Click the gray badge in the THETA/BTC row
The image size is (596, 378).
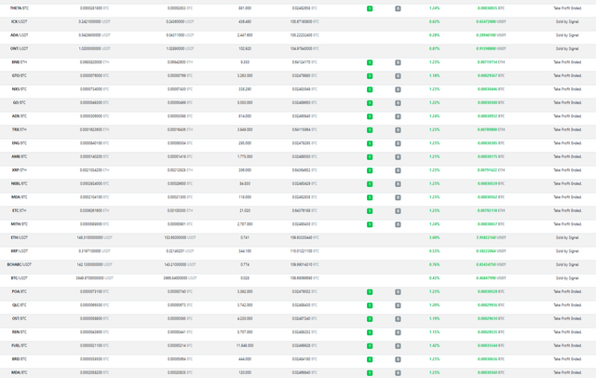(398, 8)
